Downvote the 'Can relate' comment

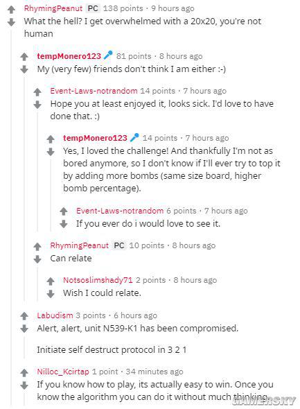pyautogui.click(x=37, y=259)
